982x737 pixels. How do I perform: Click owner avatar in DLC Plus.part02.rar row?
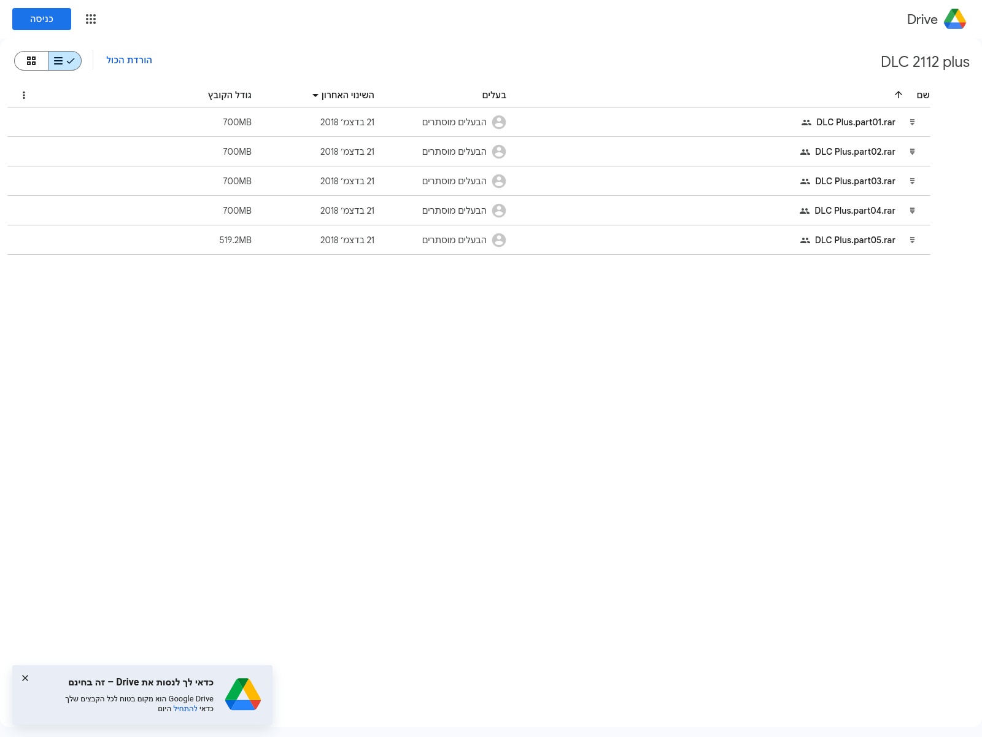500,152
